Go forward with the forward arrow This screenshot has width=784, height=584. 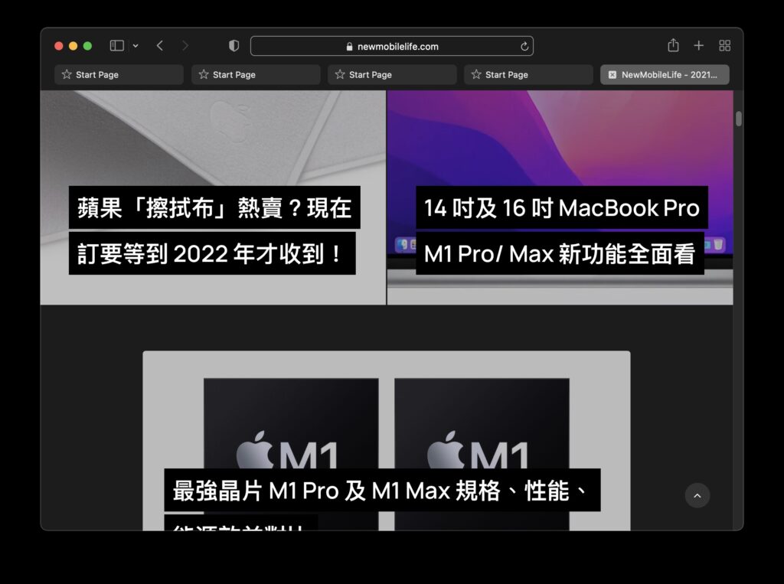coord(185,46)
